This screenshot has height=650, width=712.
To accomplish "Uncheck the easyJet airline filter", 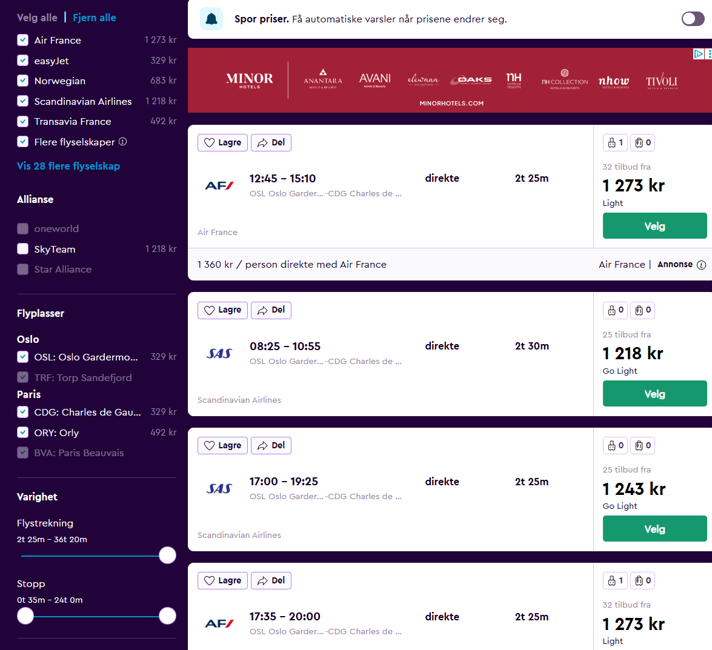I will pos(23,61).
